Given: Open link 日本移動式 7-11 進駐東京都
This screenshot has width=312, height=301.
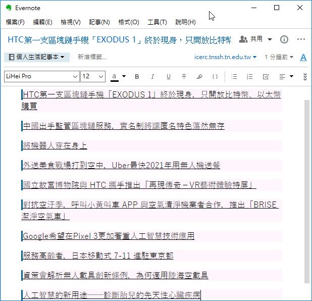Looking at the screenshot, I should pos(98,256).
